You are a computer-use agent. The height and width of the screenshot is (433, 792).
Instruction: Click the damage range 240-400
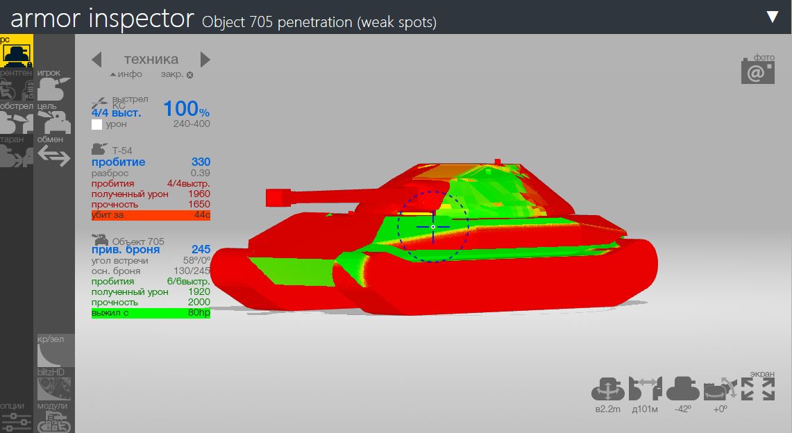[192, 124]
